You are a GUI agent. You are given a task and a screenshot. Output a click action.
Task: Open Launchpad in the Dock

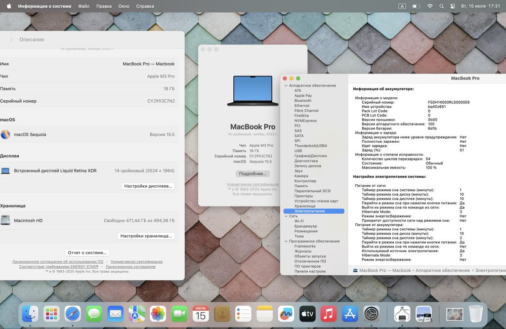pyautogui.click(x=51, y=313)
